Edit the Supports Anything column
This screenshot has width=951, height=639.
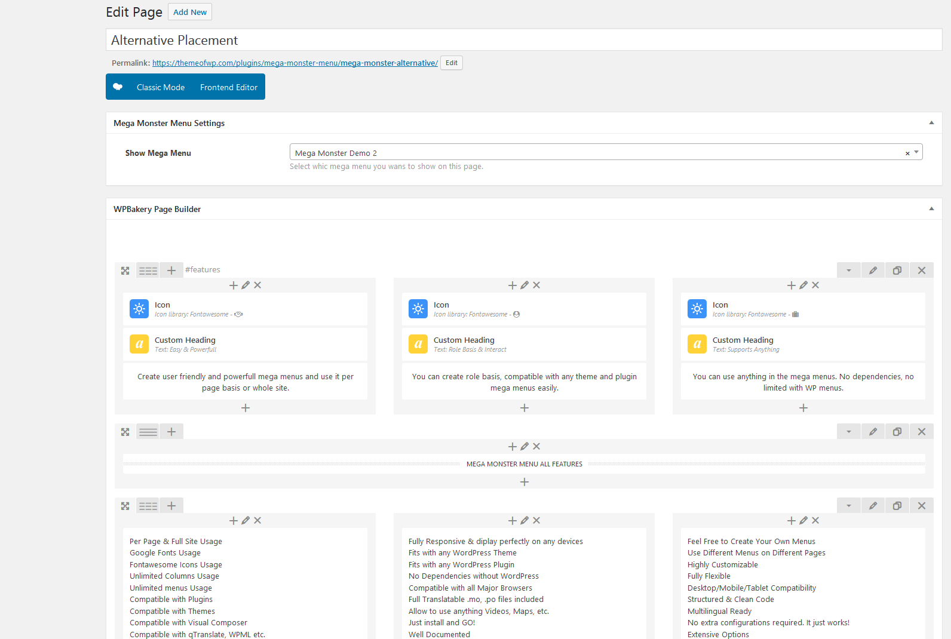(x=803, y=285)
